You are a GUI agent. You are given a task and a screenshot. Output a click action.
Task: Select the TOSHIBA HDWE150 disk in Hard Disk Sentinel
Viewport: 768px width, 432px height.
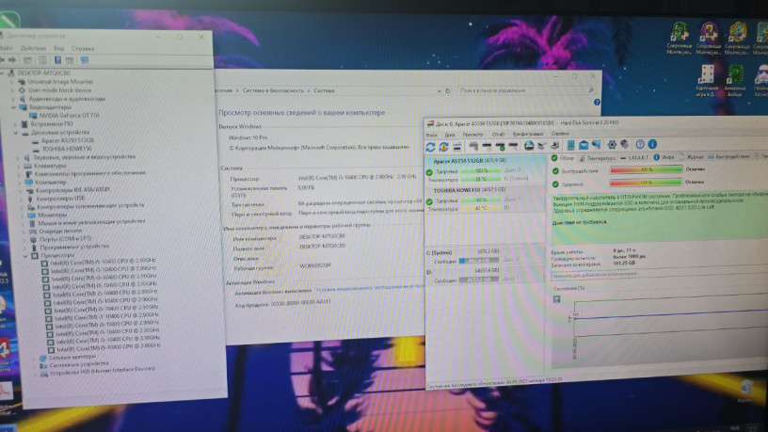tap(486, 199)
